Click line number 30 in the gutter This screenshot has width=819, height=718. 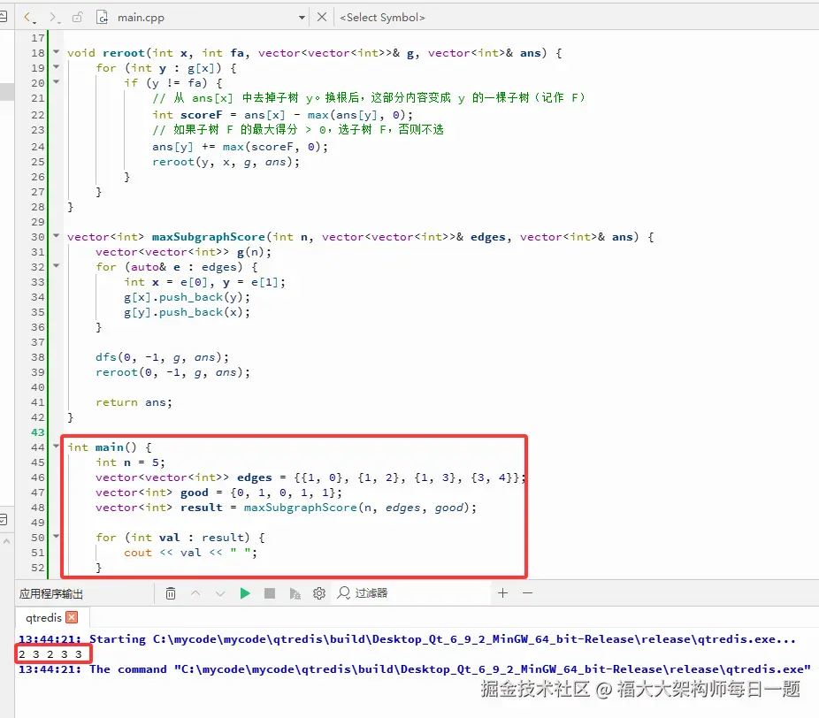click(x=38, y=237)
